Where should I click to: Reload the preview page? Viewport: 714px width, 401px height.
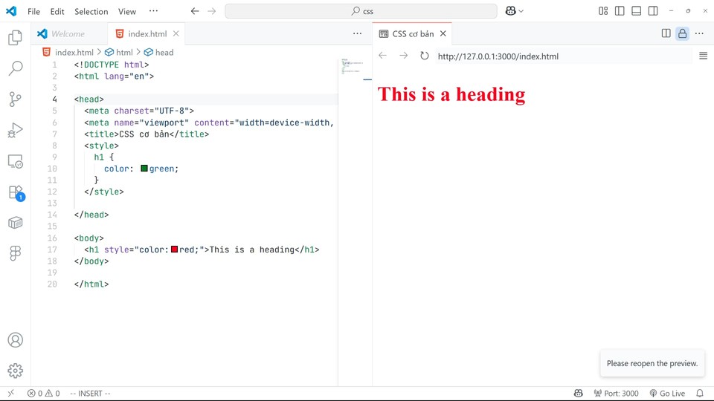(425, 56)
